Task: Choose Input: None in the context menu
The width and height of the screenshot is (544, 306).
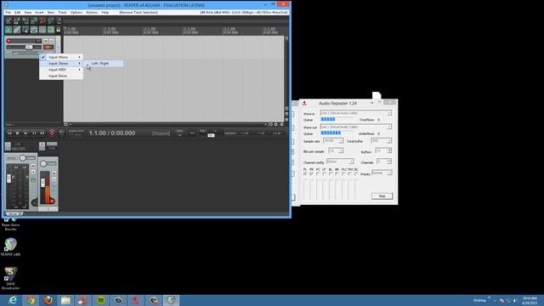Action: click(x=61, y=76)
